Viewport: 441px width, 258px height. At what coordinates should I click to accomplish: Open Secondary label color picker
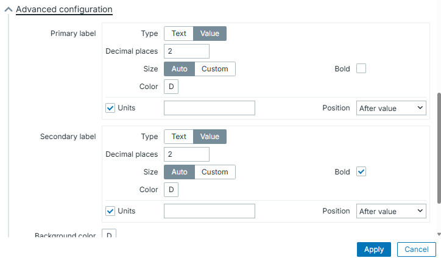coord(171,190)
